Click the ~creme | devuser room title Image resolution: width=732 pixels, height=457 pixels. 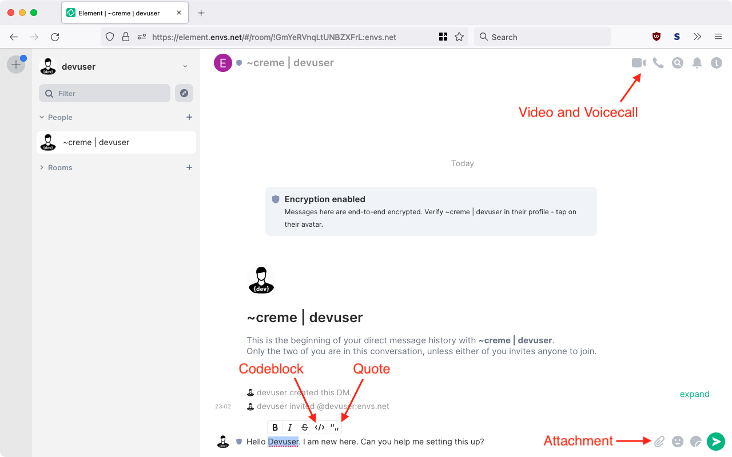click(290, 63)
